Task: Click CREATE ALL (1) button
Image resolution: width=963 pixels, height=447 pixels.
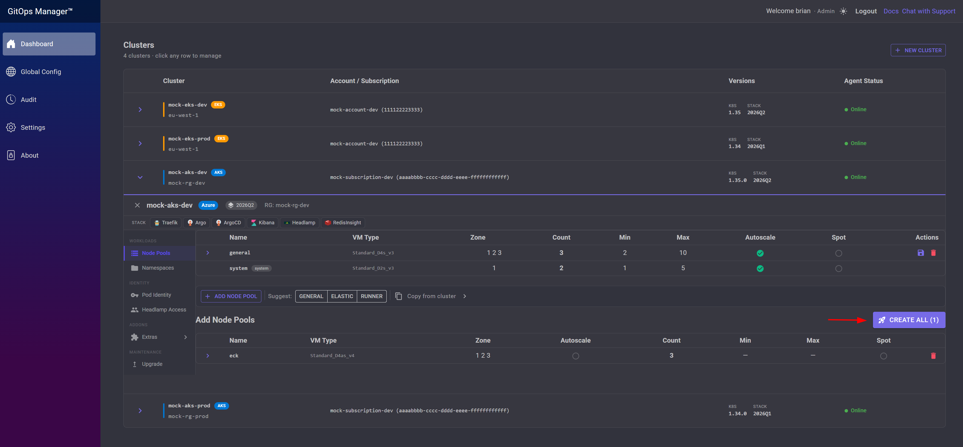Action: pyautogui.click(x=909, y=320)
